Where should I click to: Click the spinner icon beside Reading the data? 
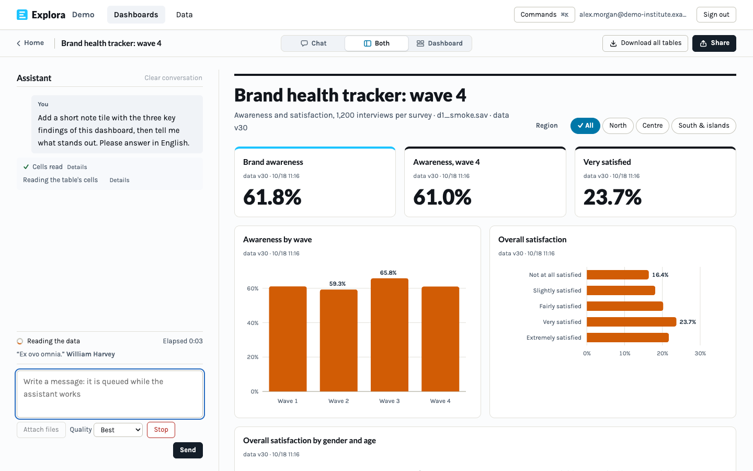tap(20, 341)
